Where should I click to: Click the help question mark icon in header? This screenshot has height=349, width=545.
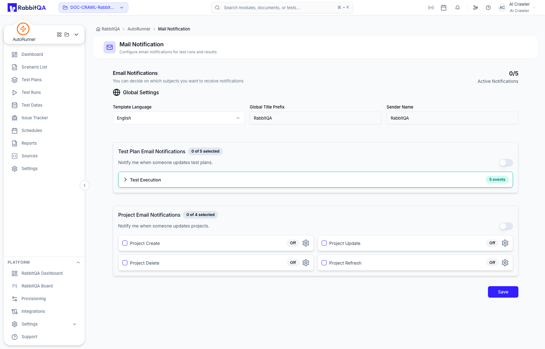tap(488, 8)
